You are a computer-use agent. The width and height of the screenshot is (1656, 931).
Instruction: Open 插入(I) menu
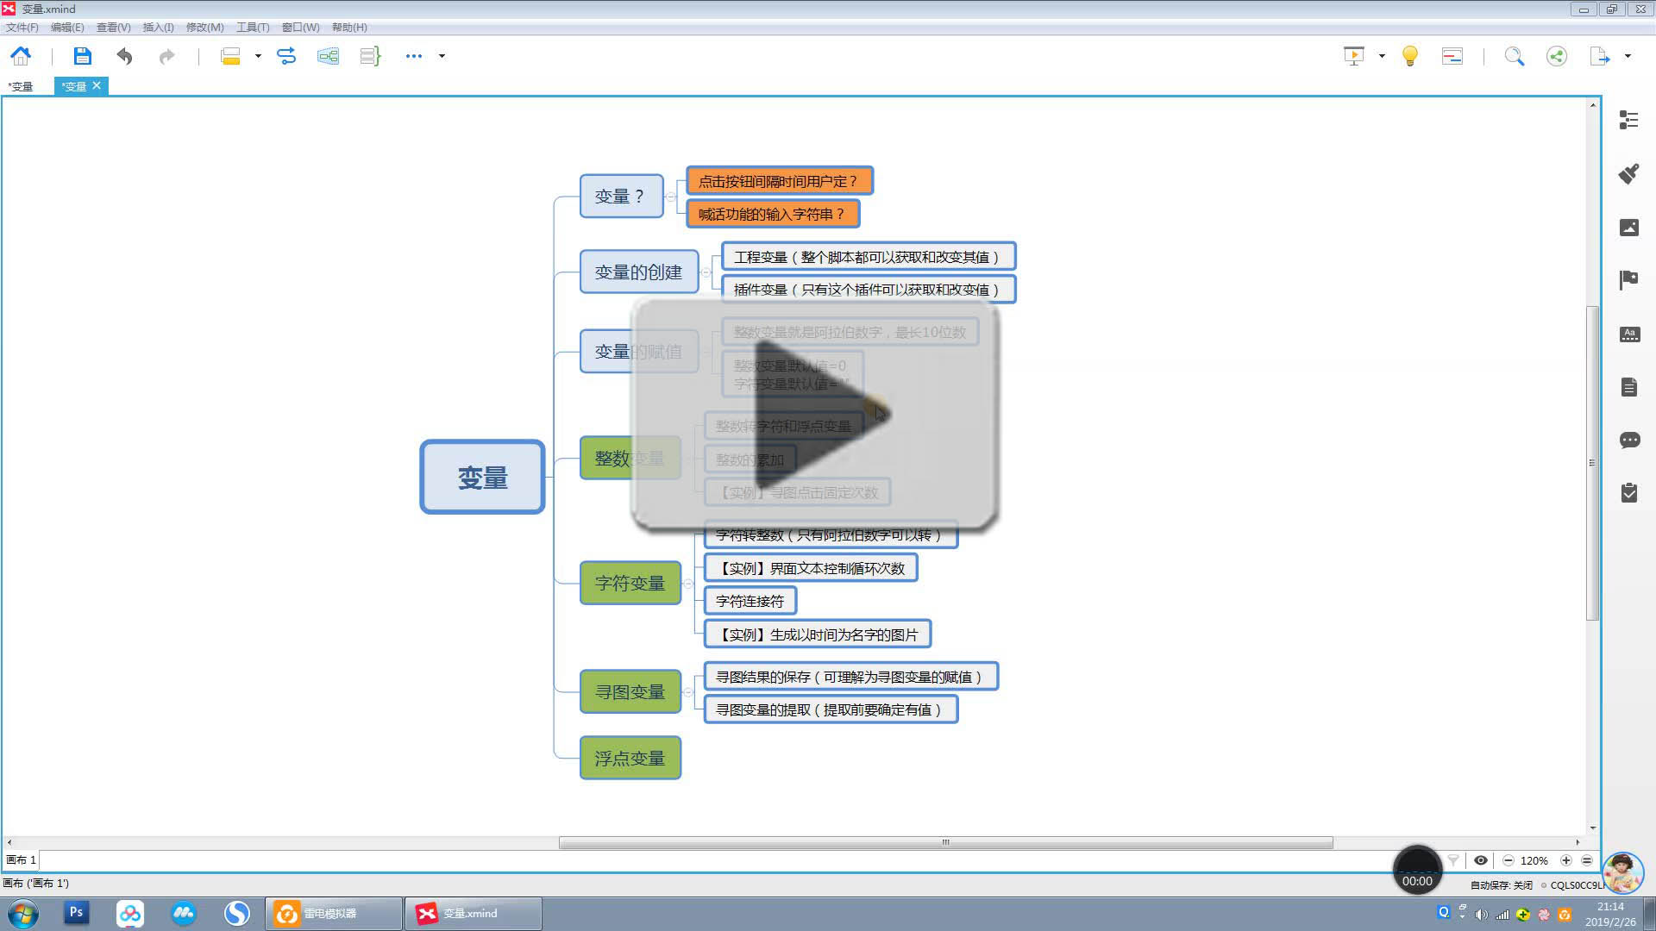[x=158, y=28]
